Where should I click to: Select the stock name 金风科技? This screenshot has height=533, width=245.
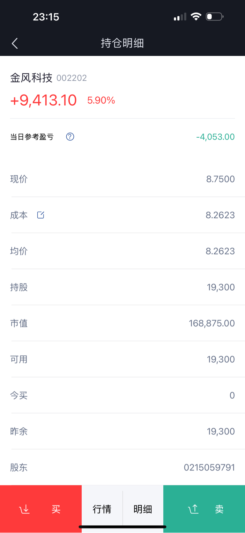click(31, 78)
